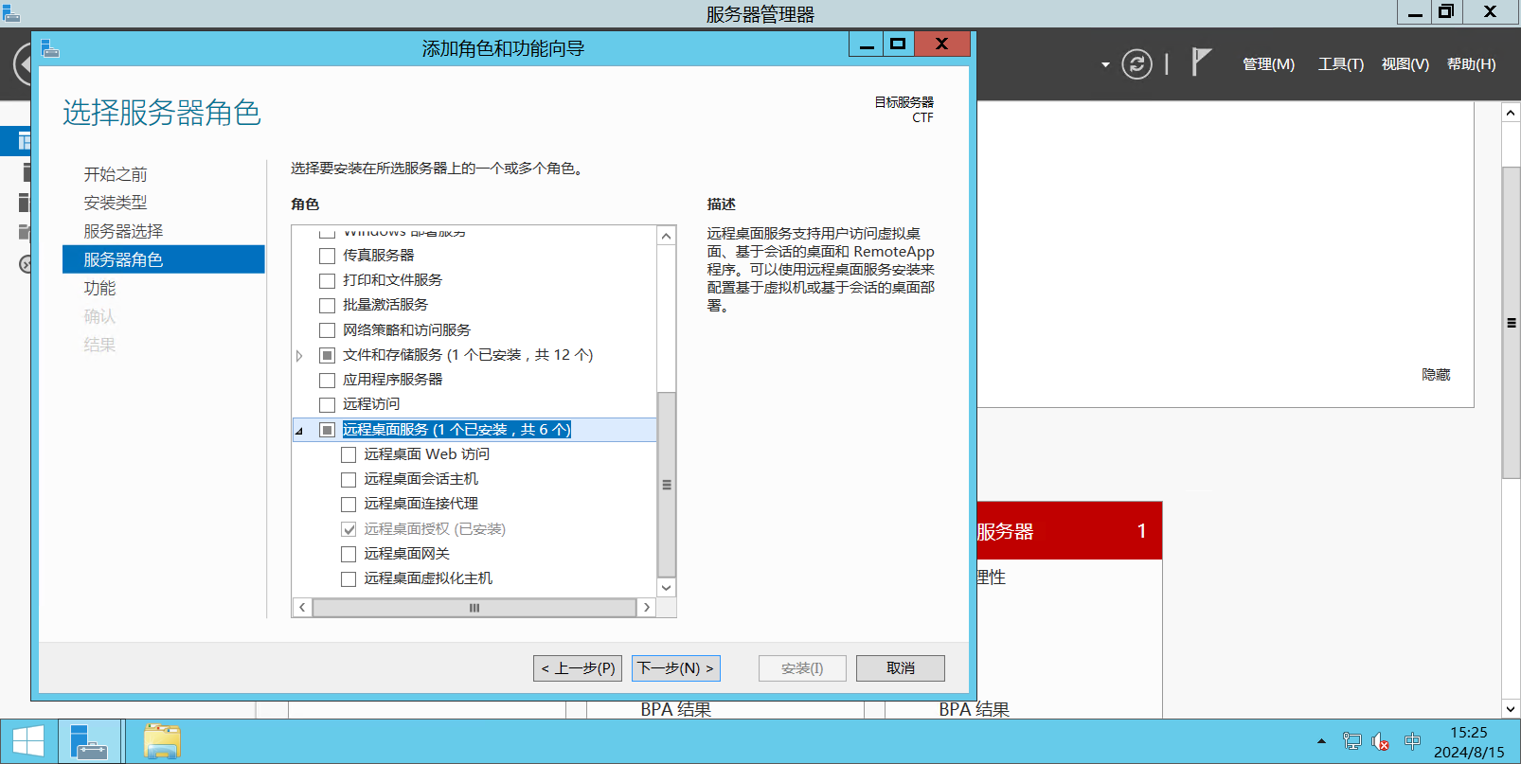
Task: Tick the 远程访问 checkbox
Action: point(328,404)
